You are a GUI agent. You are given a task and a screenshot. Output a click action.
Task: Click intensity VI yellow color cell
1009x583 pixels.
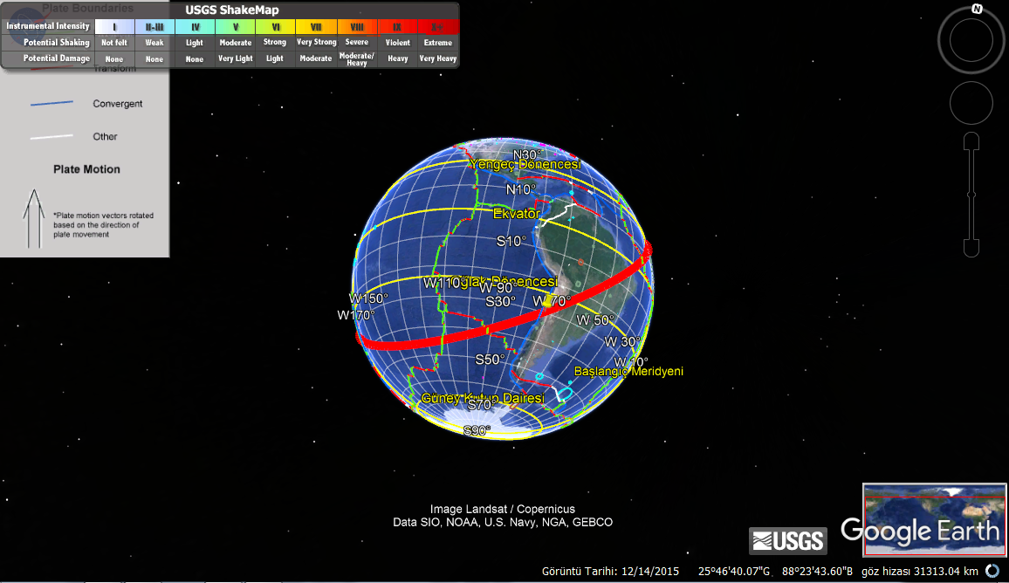click(x=276, y=26)
